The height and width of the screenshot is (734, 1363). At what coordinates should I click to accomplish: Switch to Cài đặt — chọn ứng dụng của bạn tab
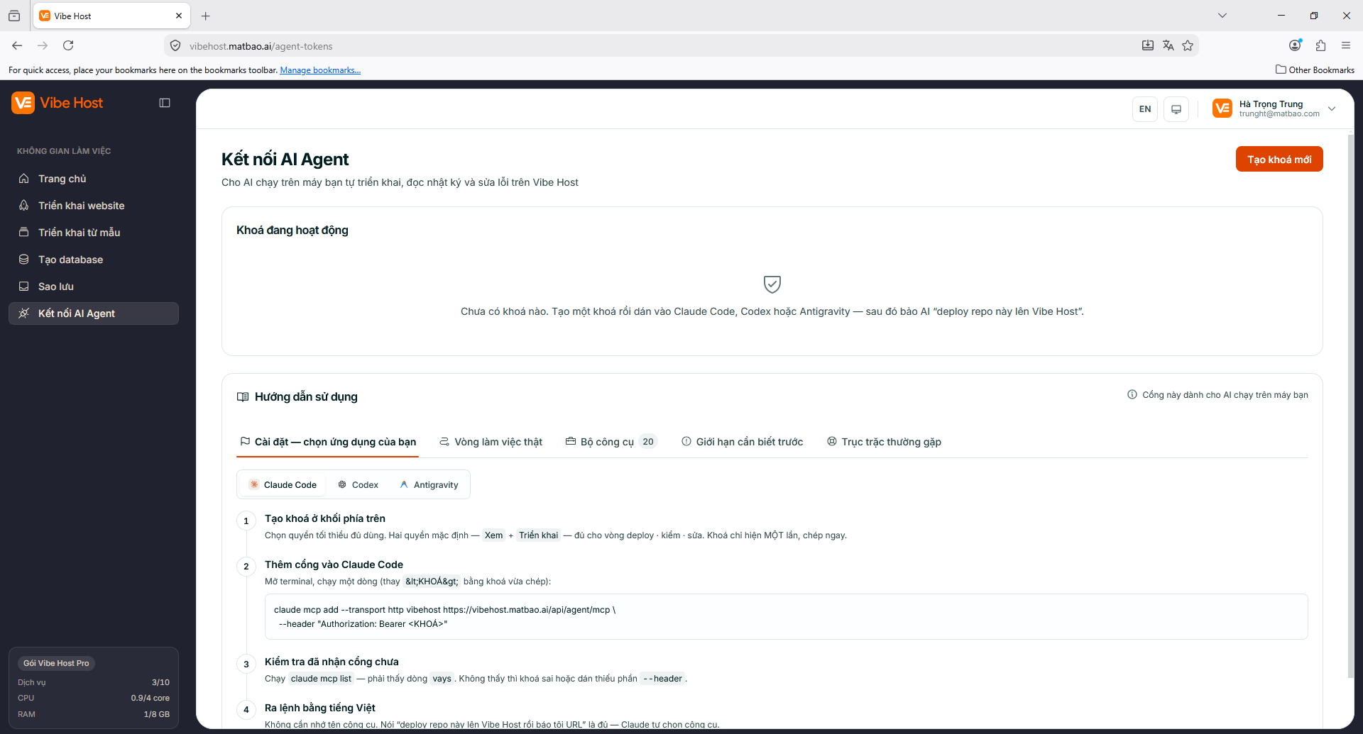[328, 442]
